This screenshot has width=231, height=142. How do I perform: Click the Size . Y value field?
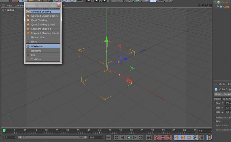(x=228, y=108)
